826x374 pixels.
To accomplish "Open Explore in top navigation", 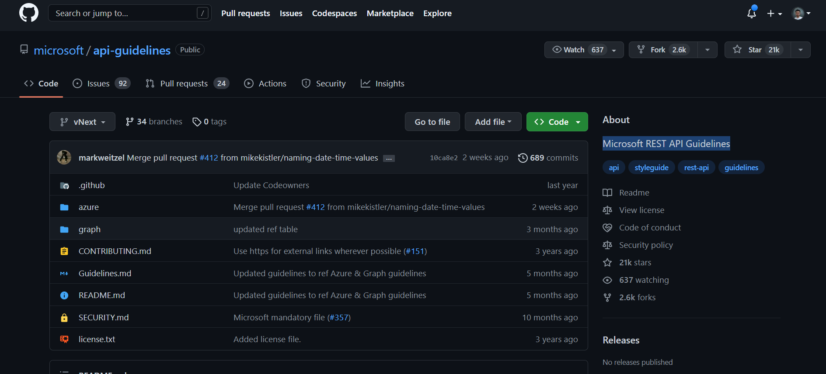I will tap(437, 14).
